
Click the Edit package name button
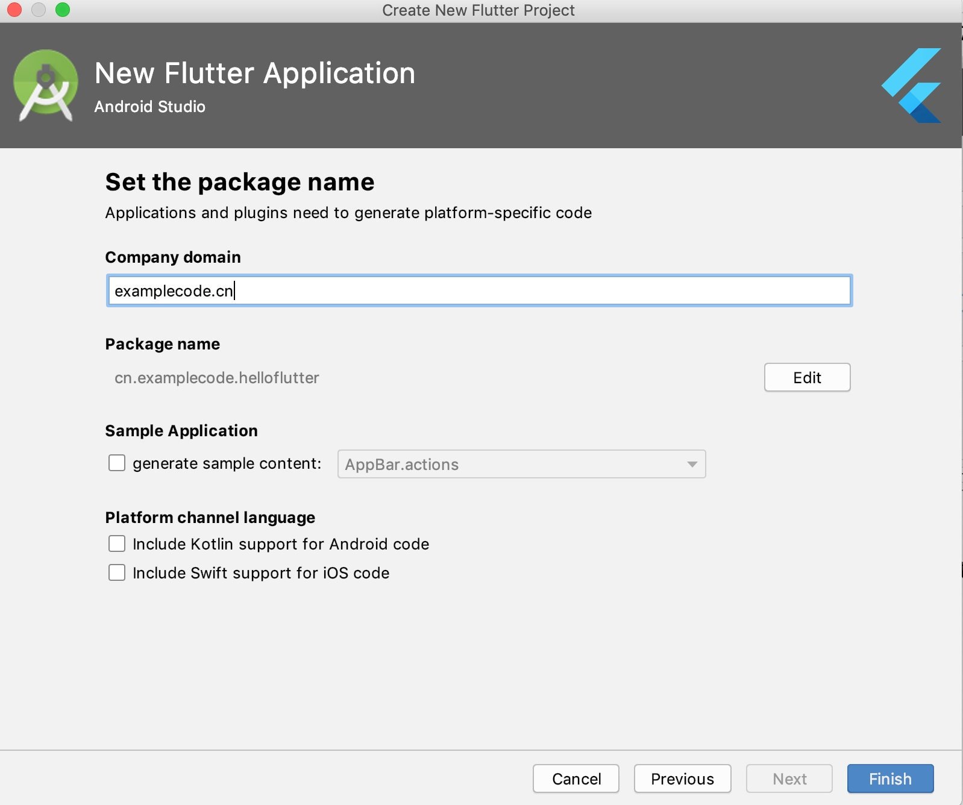[807, 377]
